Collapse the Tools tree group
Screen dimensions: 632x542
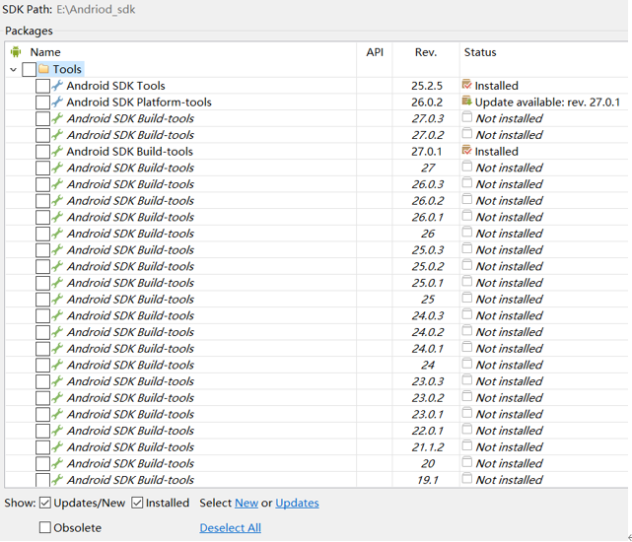tap(13, 69)
